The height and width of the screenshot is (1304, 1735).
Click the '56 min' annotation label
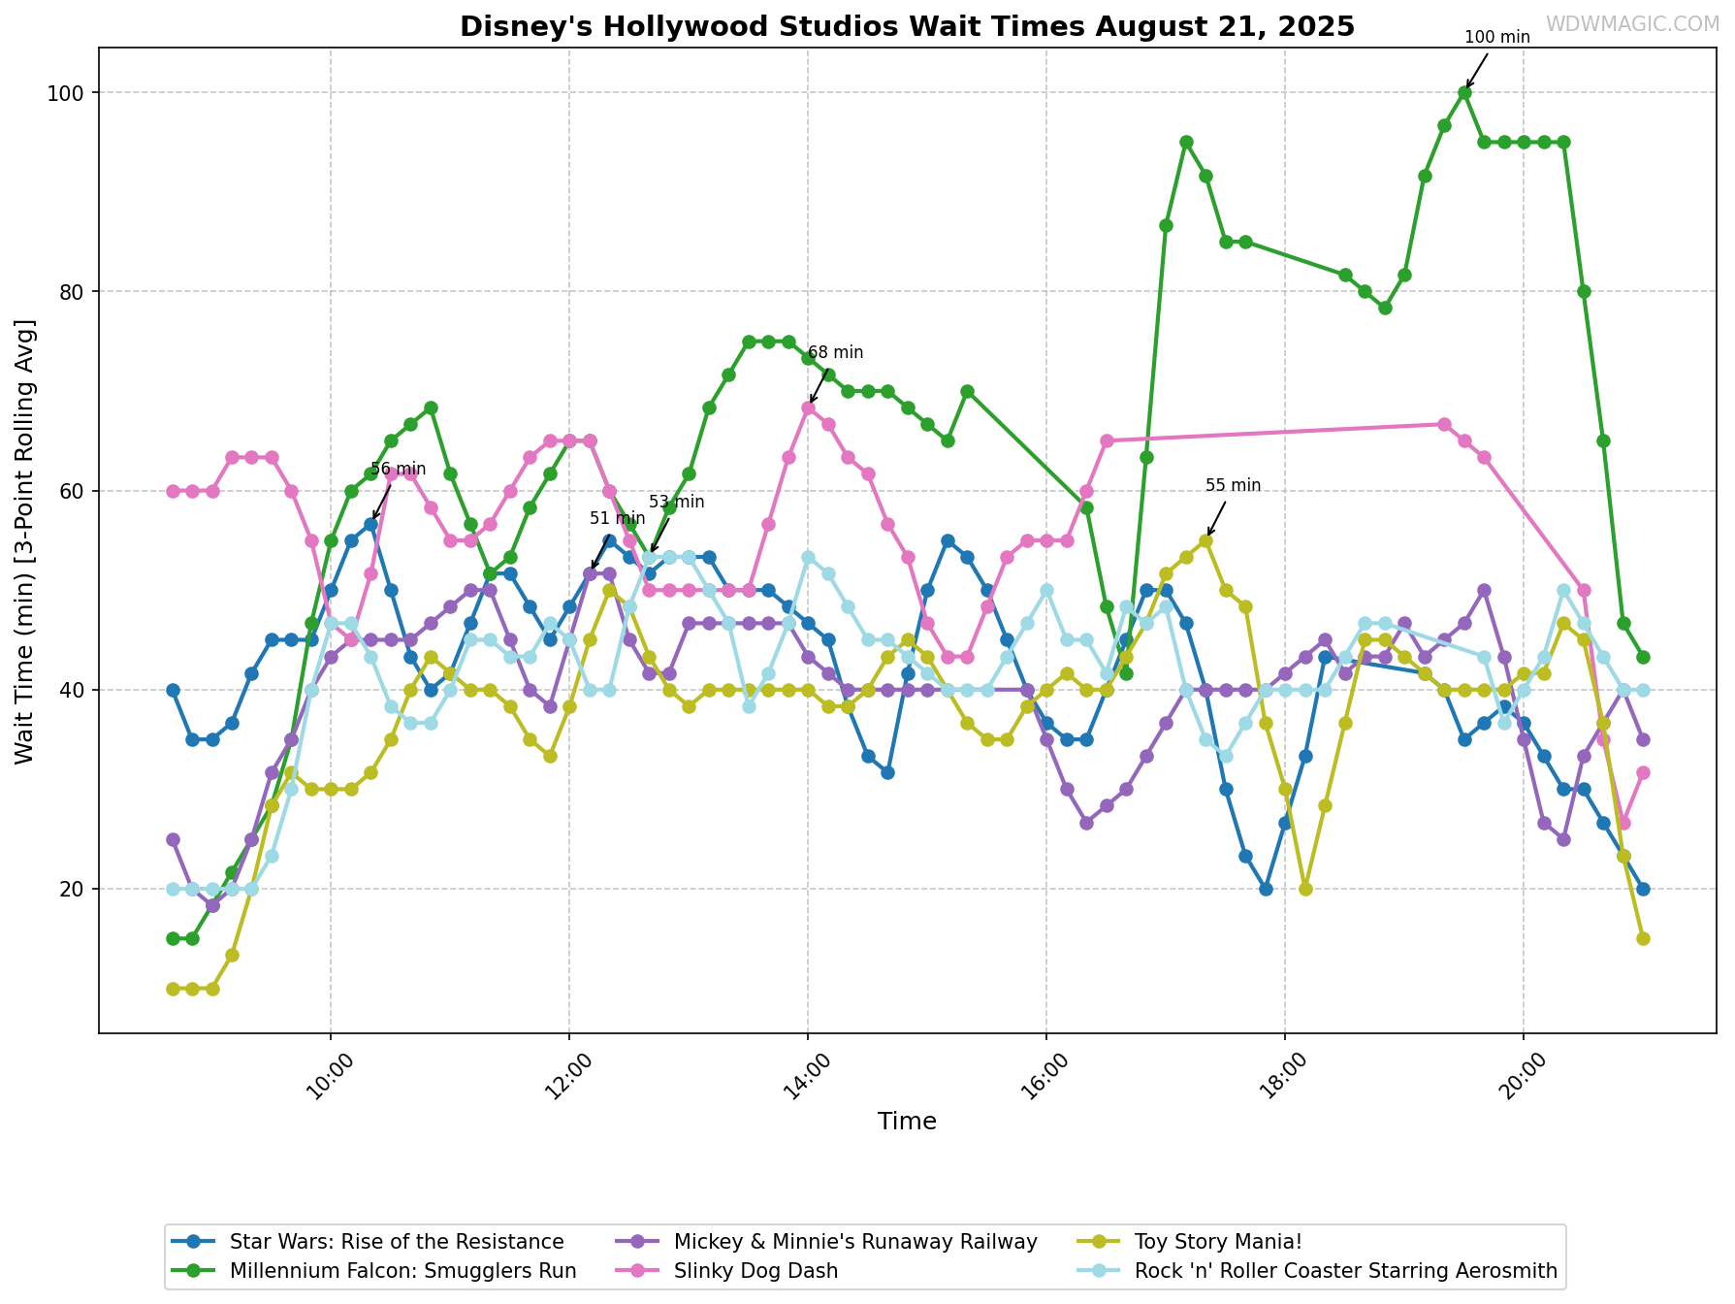[398, 470]
